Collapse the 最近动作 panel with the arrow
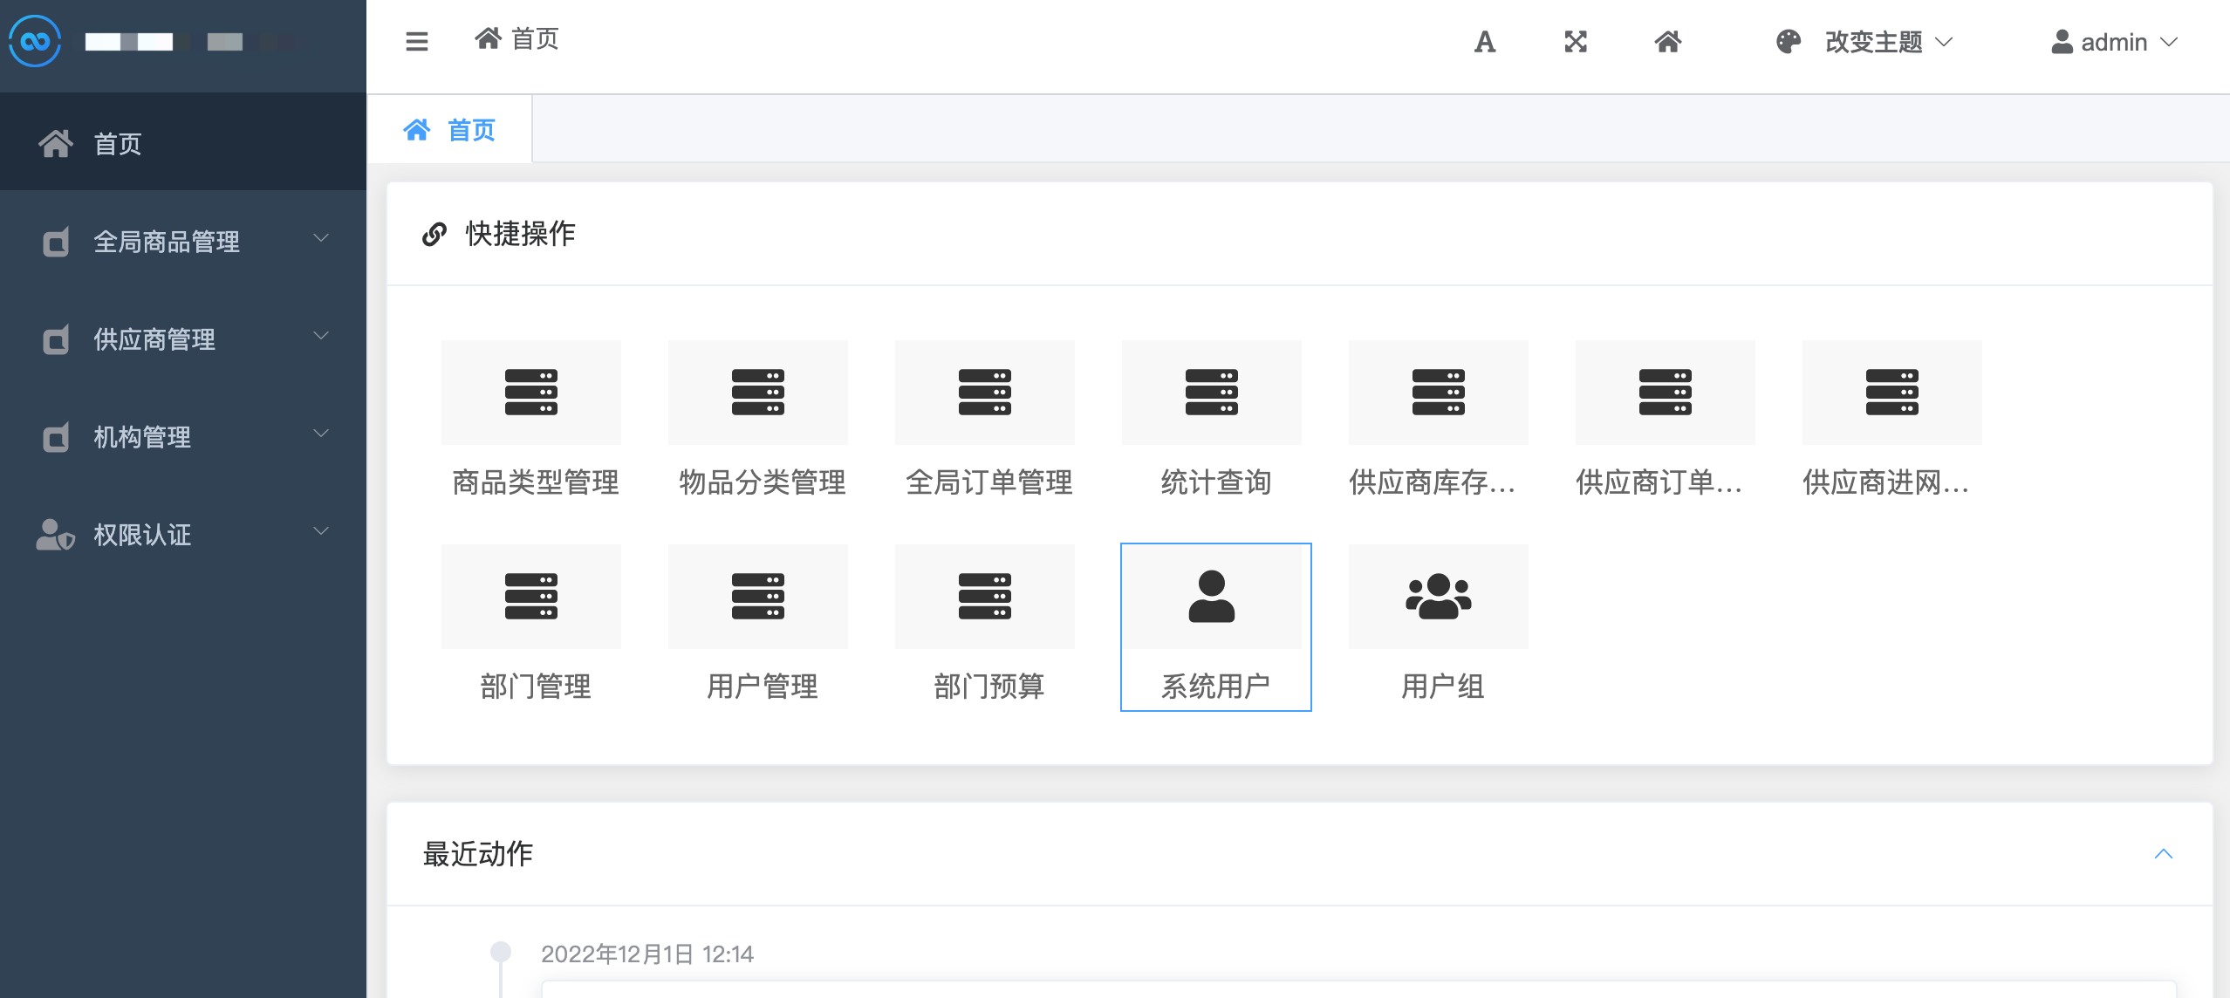The height and width of the screenshot is (998, 2230). pos(2164,854)
